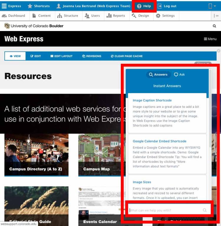Open the Design toolbar item
The width and height of the screenshot is (221, 226).
point(140,16)
